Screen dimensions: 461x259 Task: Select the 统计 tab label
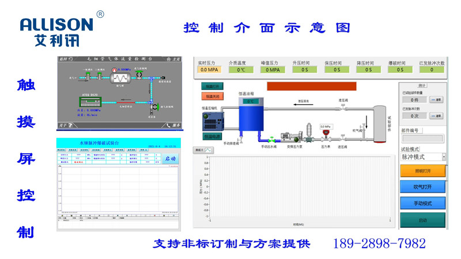point(422,85)
